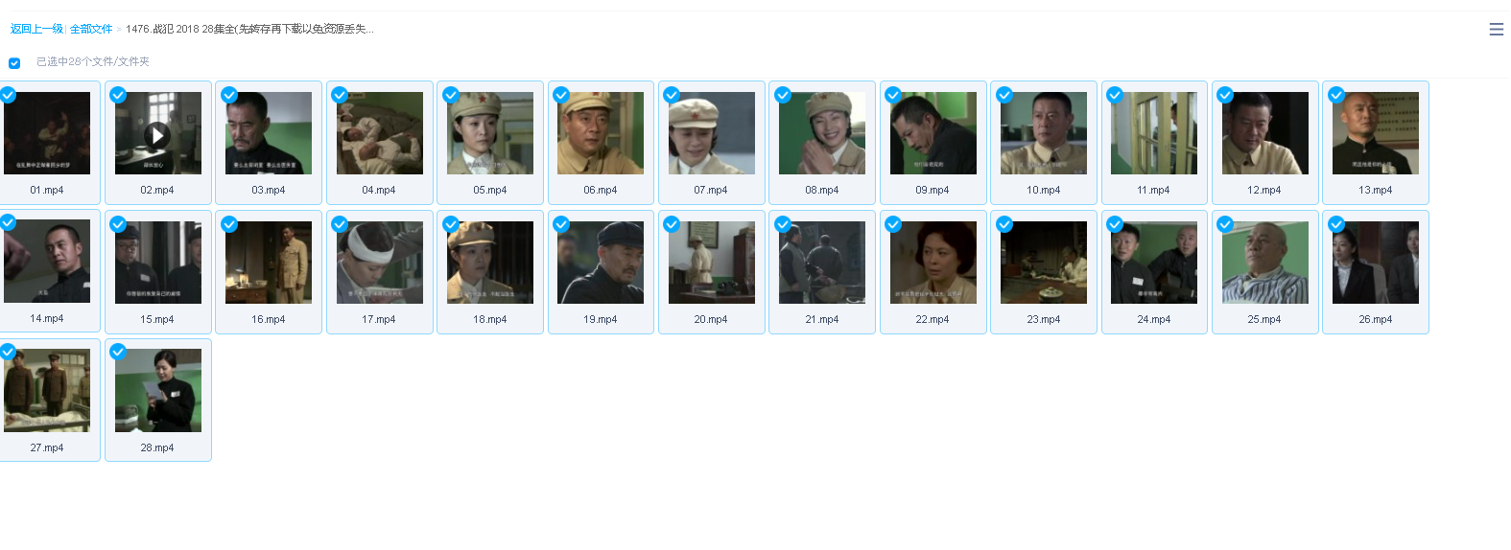Open the 09.mp4 video thumbnail
The height and width of the screenshot is (550, 1511).
click(933, 133)
